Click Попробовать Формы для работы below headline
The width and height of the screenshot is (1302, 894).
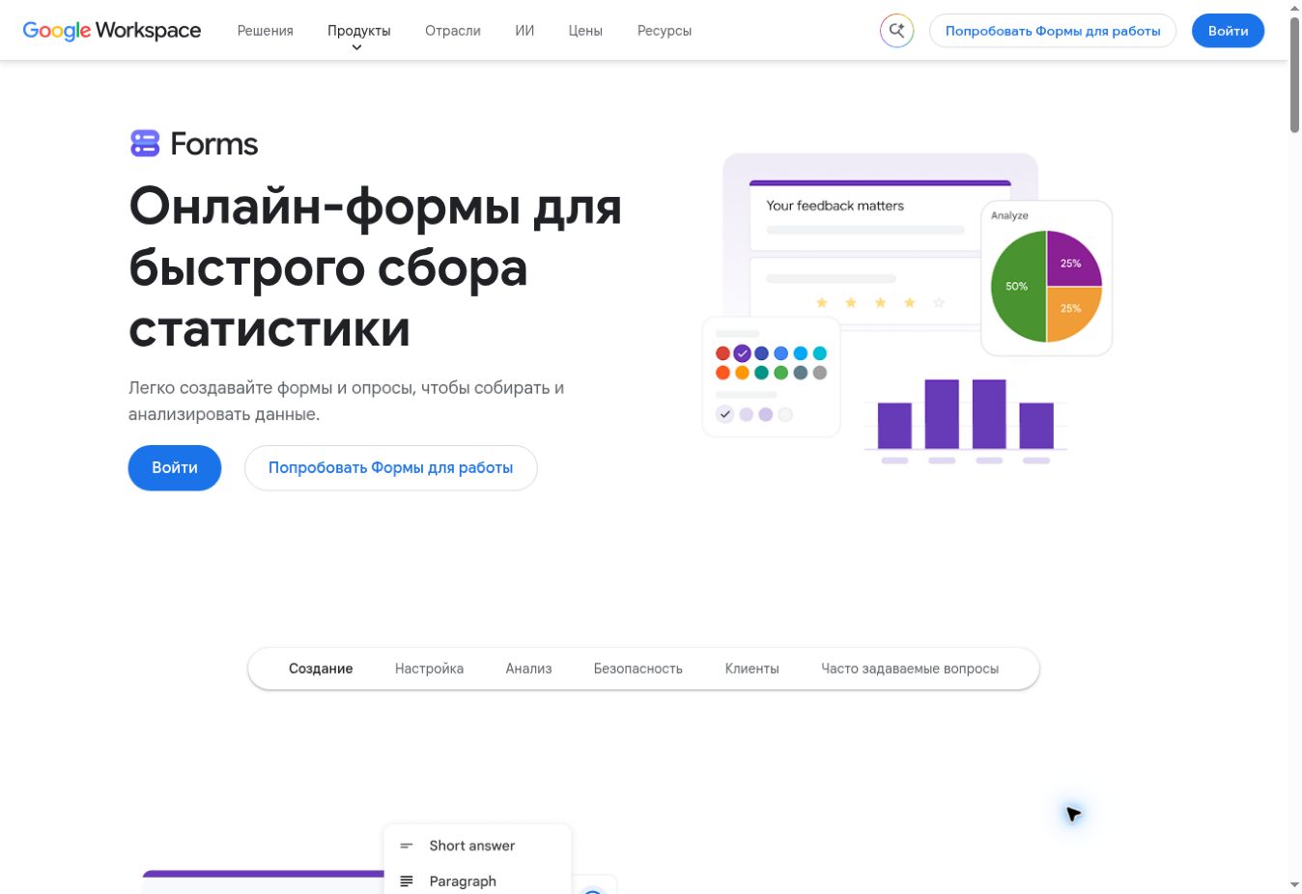tap(390, 467)
